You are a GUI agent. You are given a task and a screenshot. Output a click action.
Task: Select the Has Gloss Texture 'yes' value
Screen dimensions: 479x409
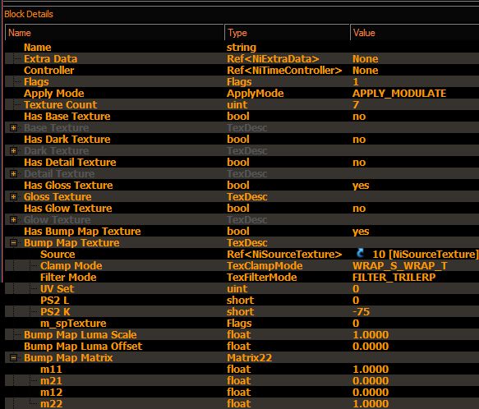(361, 186)
